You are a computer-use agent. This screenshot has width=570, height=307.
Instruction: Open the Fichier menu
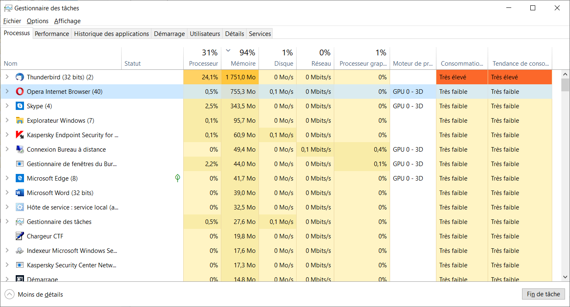click(x=12, y=21)
